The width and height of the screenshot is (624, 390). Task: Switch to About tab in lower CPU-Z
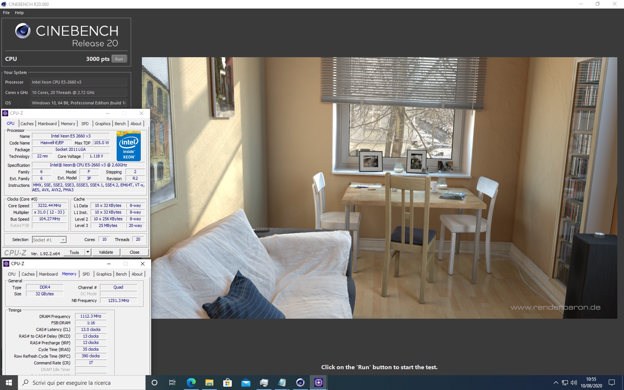(137, 274)
